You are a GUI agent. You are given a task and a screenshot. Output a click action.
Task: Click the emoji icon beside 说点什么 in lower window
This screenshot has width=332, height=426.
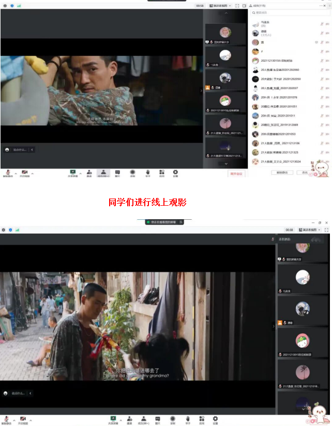pos(5,393)
